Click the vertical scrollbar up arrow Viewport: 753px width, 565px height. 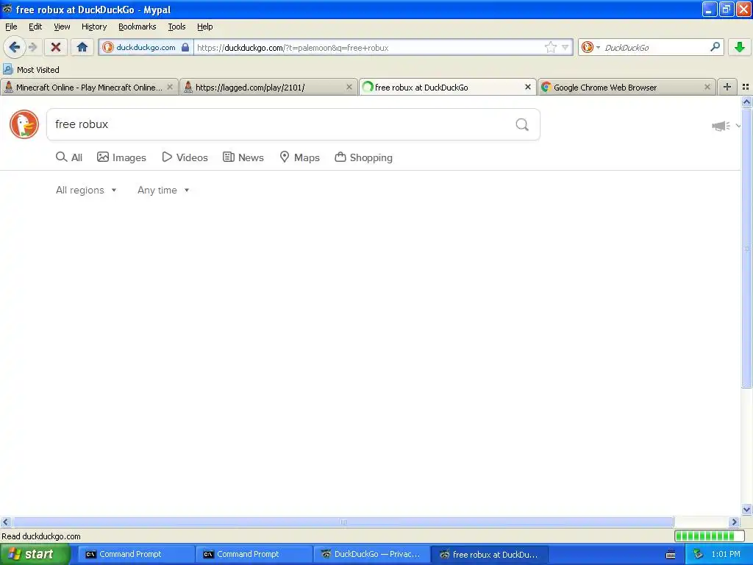click(x=746, y=102)
